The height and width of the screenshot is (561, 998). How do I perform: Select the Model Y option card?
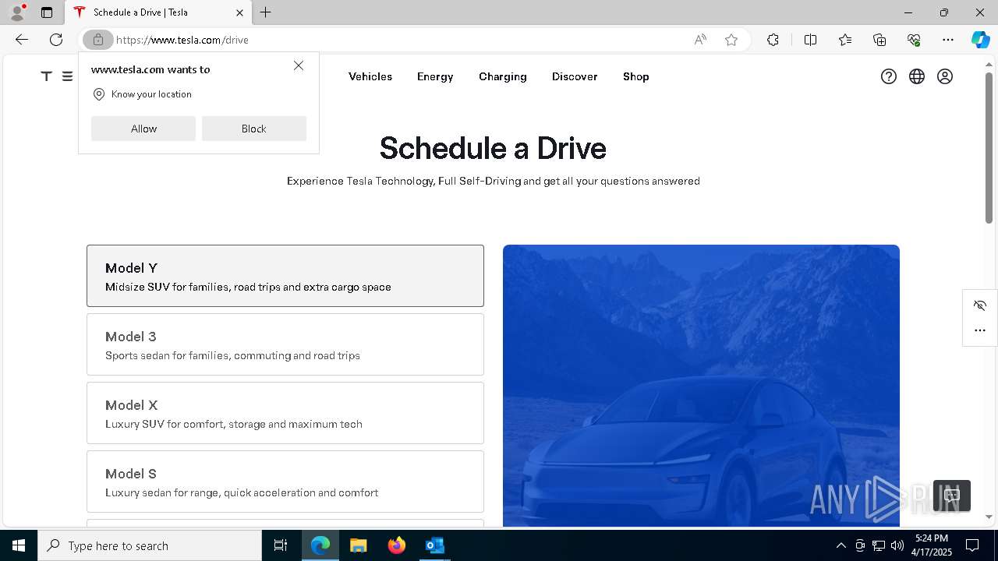[285, 276]
